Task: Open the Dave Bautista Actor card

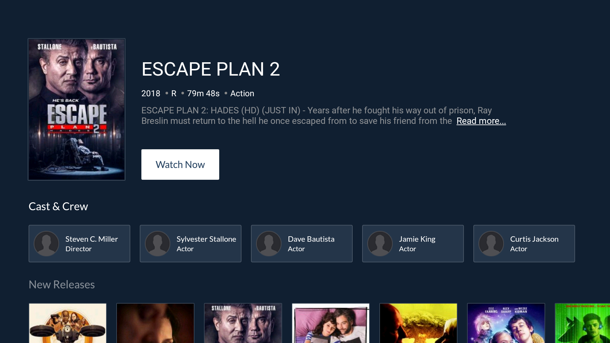Action: click(302, 244)
